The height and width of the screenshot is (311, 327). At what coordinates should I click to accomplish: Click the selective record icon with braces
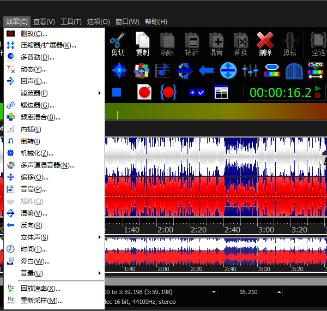pyautogui.click(x=168, y=92)
